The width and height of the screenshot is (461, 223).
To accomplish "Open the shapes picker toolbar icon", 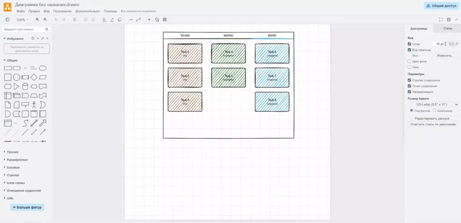I will (x=157, y=20).
